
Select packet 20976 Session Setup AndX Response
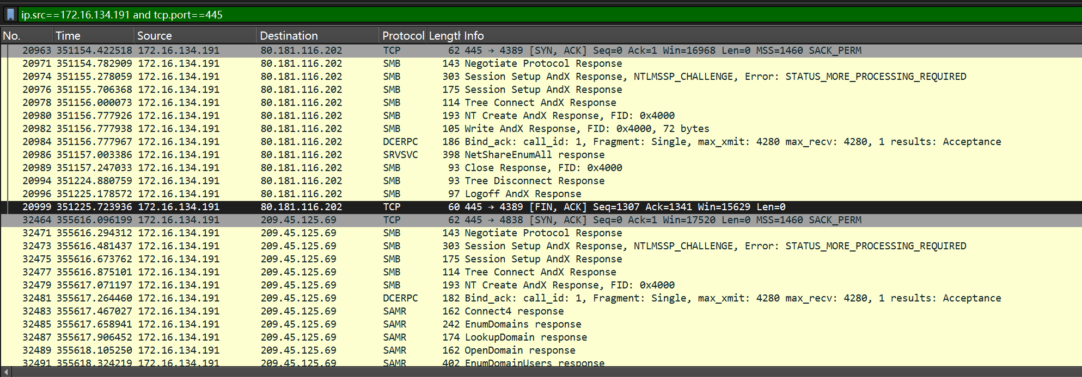[x=541, y=90]
